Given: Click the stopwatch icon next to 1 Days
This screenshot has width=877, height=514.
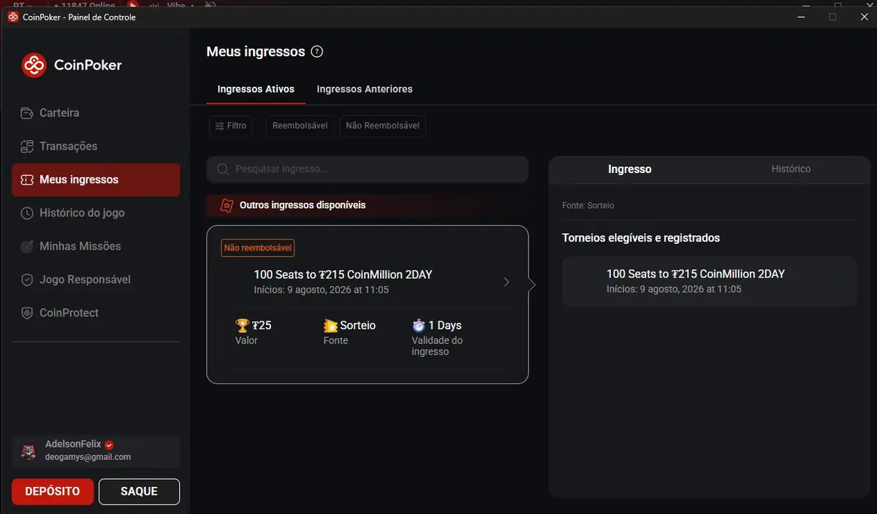Looking at the screenshot, I should tap(419, 326).
